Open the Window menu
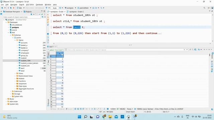Viewport: 214px width, 120px height. 48,5
